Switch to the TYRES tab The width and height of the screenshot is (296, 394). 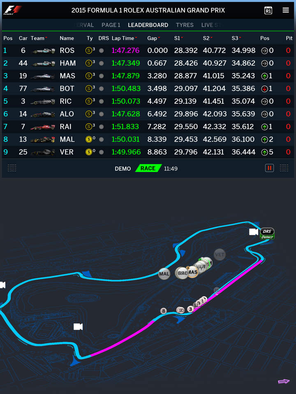[185, 25]
